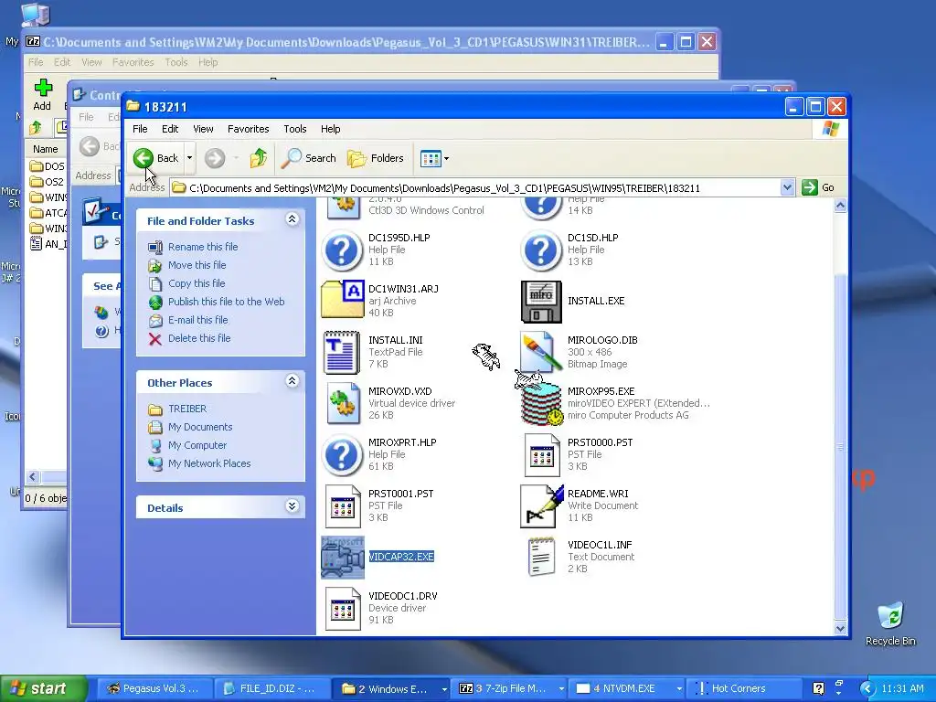This screenshot has width=936, height=702.
Task: Select the MIROLOGO.DIB bitmap icon
Action: pos(541,352)
